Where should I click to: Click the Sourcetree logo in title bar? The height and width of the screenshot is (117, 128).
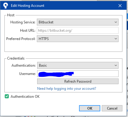[6, 5]
